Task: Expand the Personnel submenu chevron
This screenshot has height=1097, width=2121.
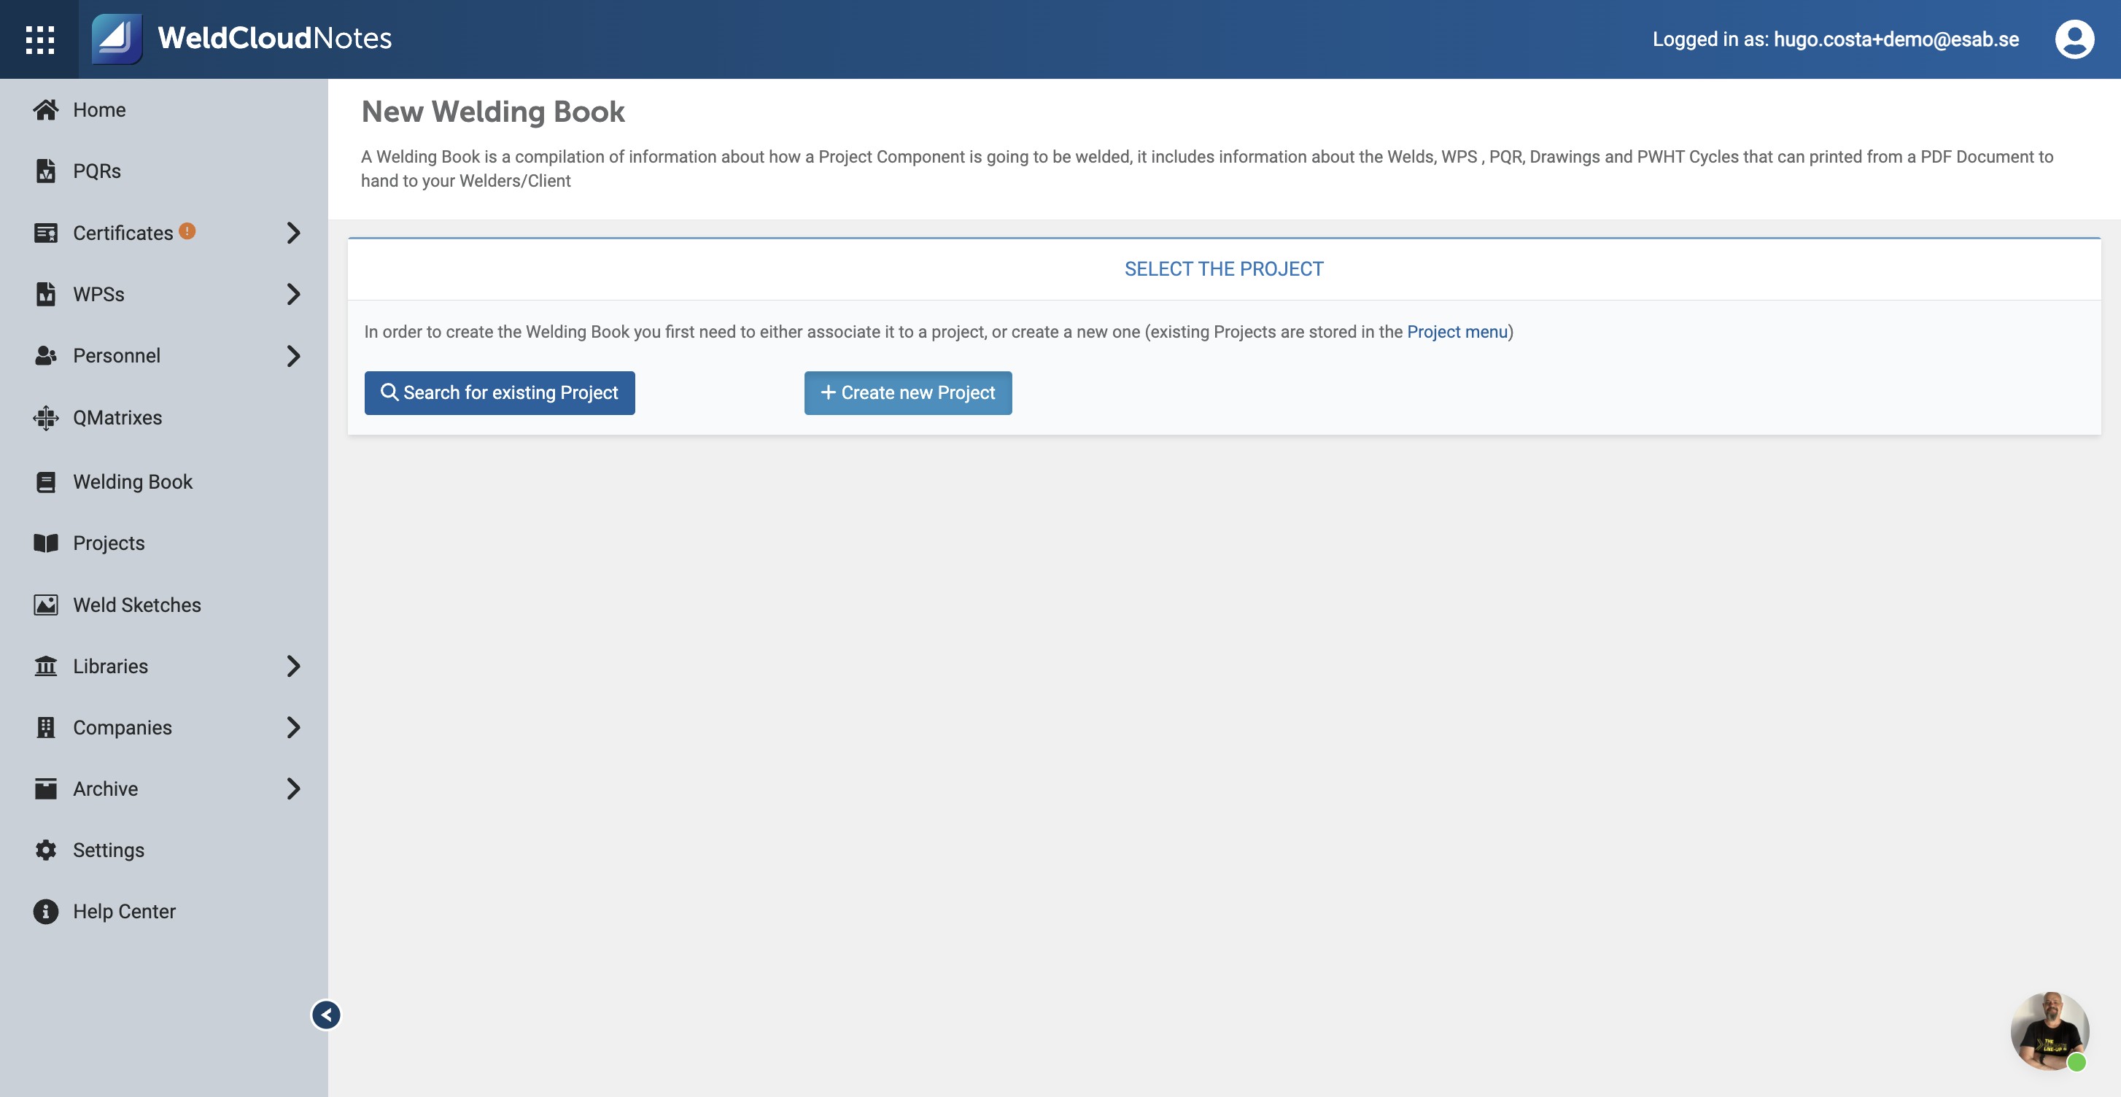Action: pos(293,356)
